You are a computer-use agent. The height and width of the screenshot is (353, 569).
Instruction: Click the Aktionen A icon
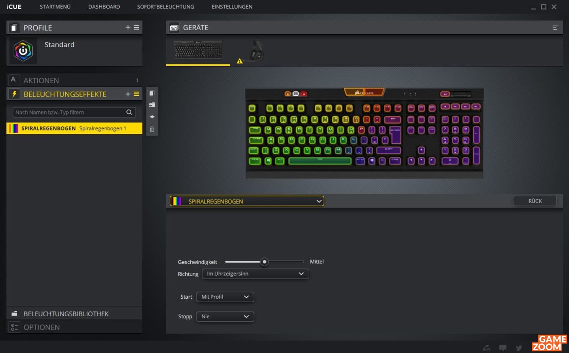(x=14, y=80)
